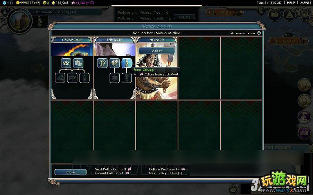
Task: Select the gift bundle policy in Ceremony
Action: click(x=78, y=63)
